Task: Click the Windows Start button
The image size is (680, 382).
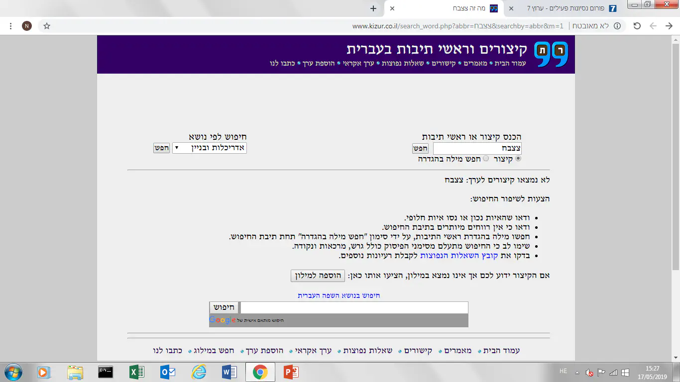Action: [12, 372]
